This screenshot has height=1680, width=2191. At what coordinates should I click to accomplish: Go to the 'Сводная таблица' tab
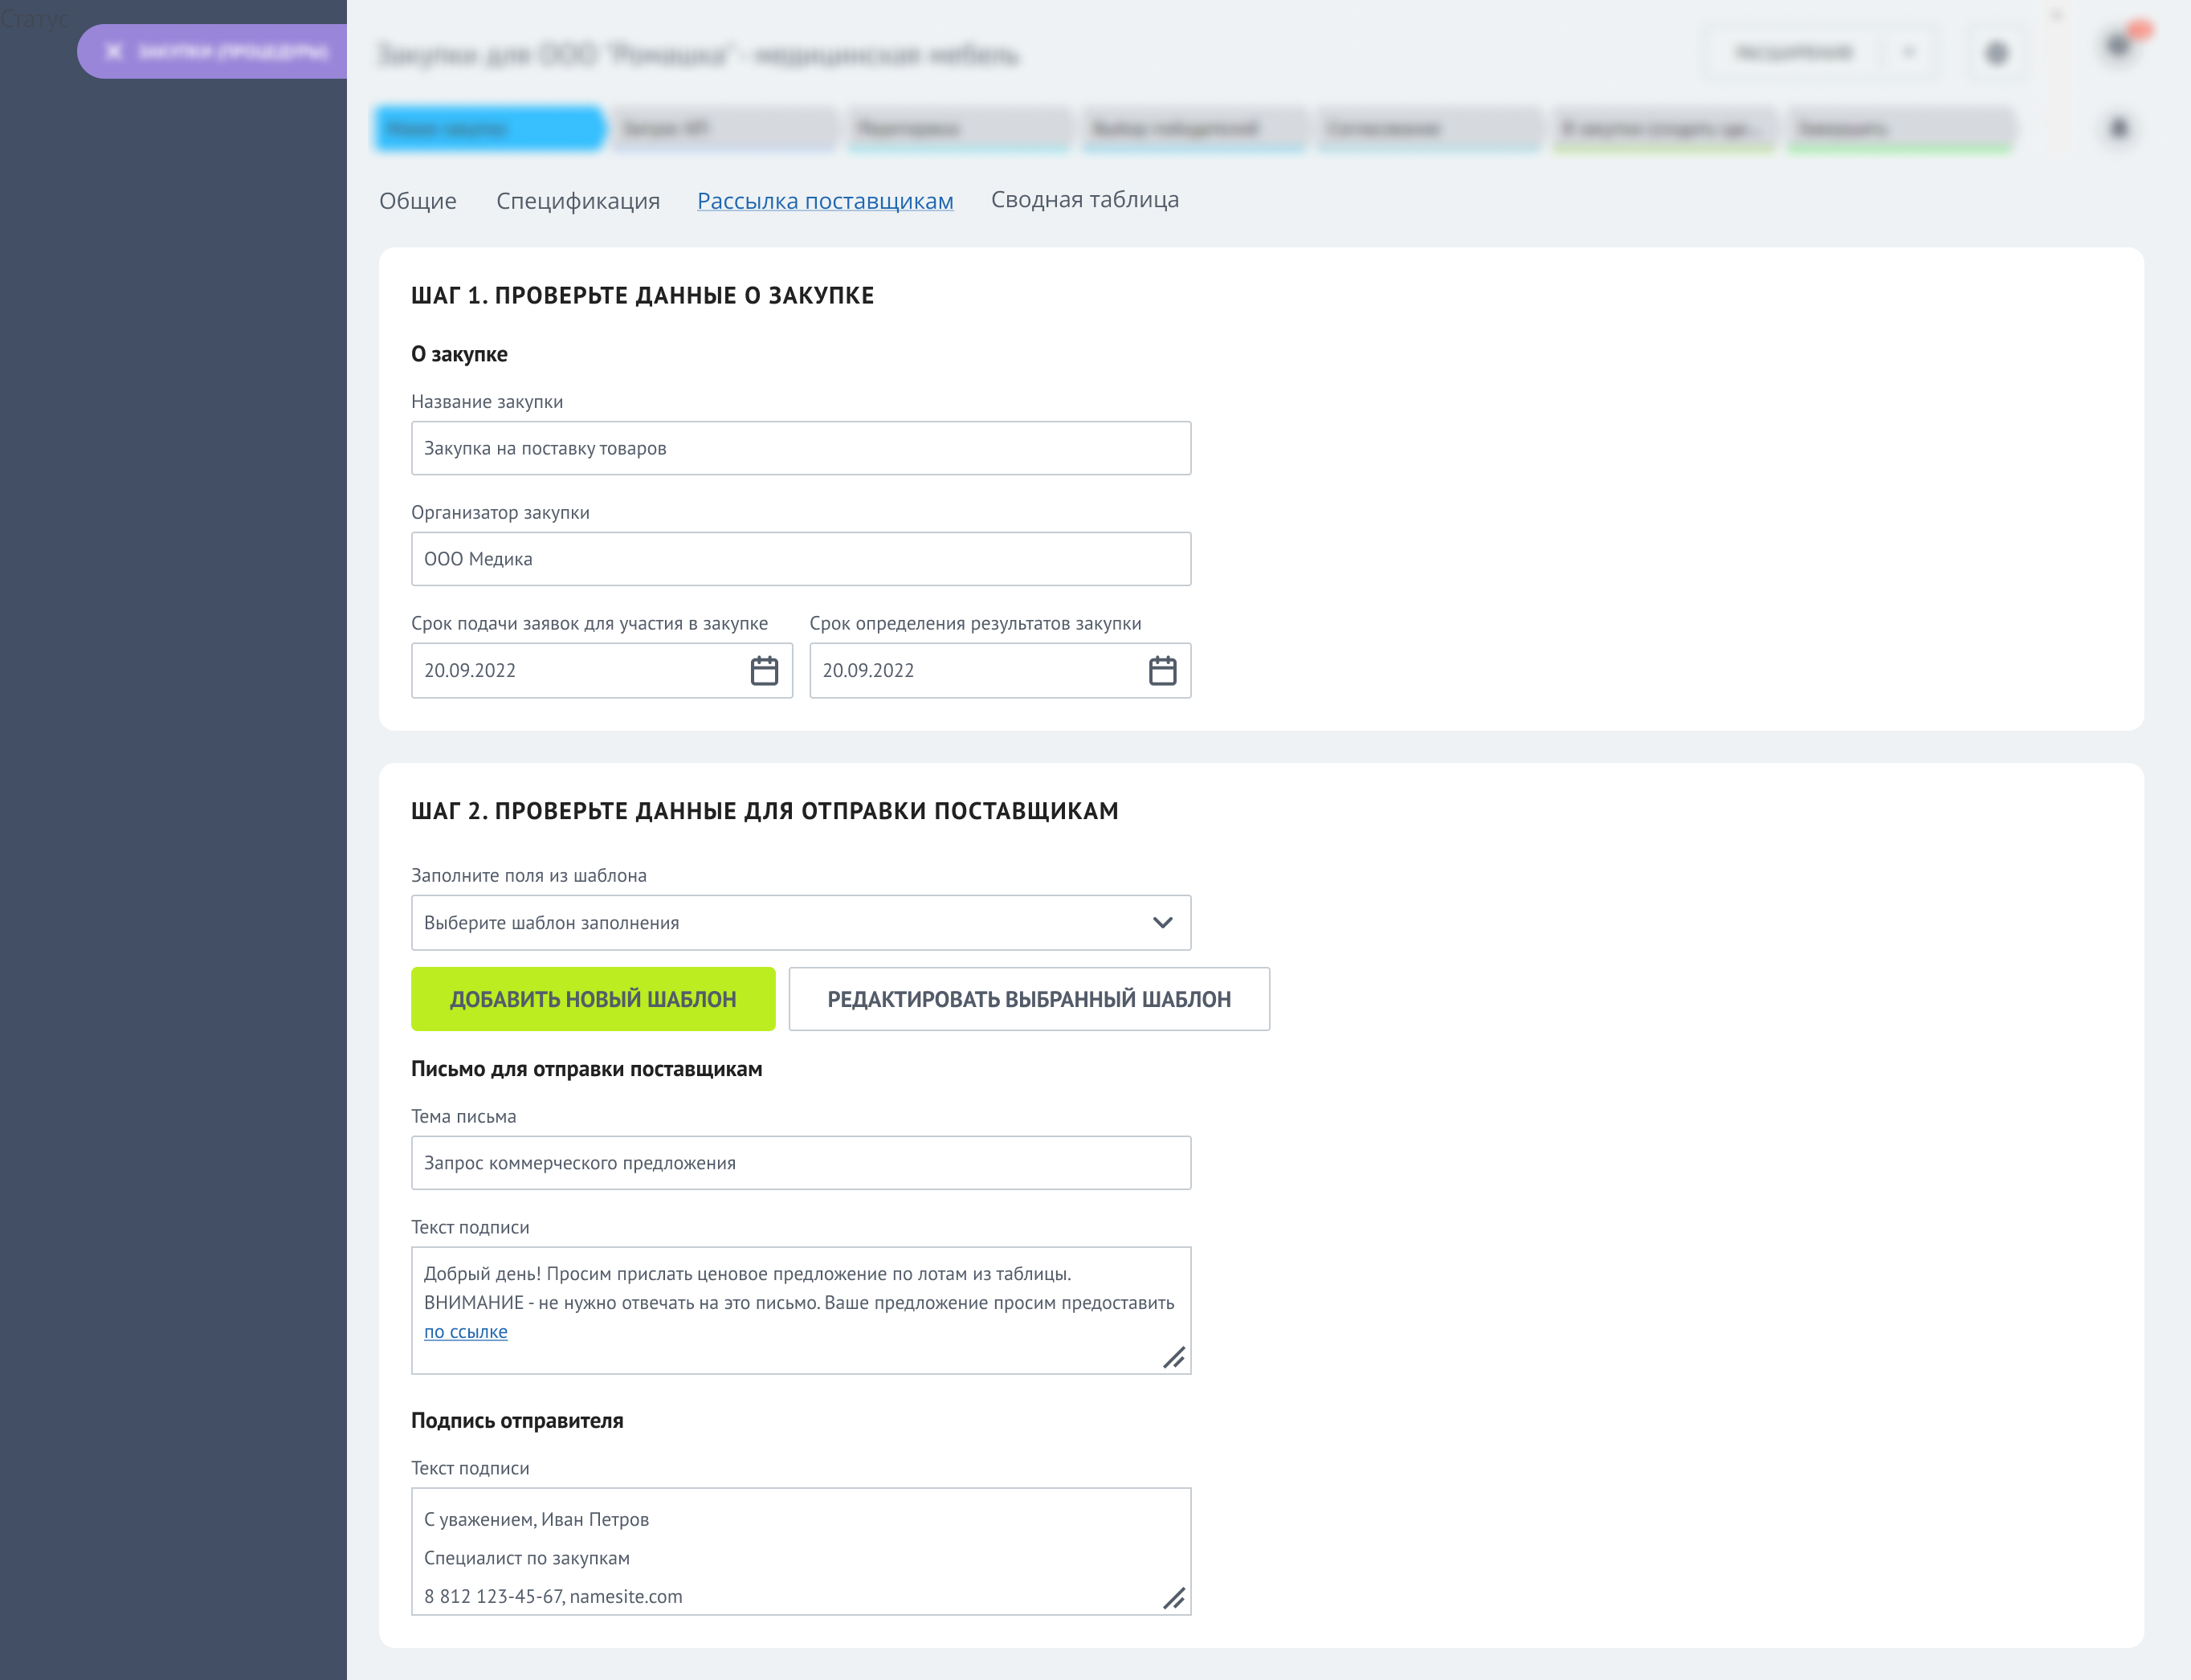(x=1084, y=200)
